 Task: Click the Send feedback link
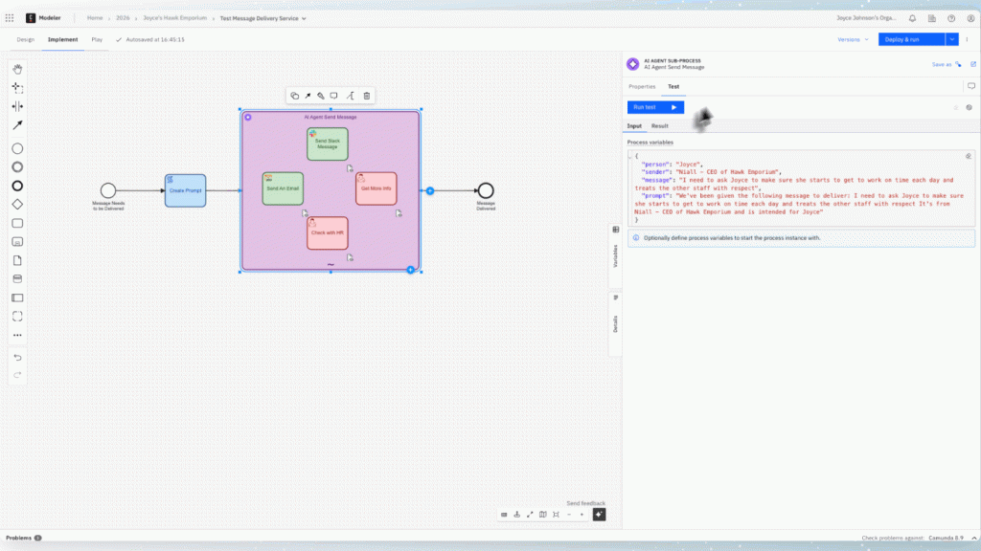coord(585,503)
